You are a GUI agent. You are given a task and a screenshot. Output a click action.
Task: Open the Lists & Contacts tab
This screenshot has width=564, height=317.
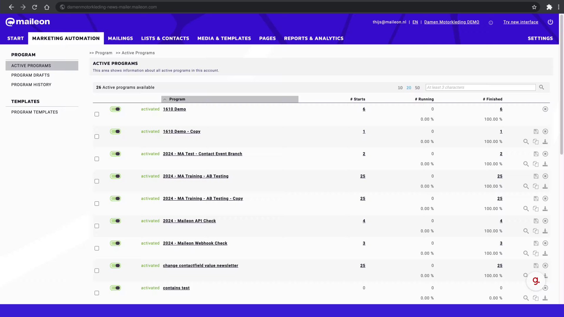165,38
